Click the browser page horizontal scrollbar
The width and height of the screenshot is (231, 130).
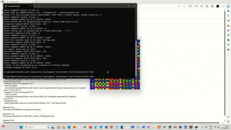pos(111,123)
